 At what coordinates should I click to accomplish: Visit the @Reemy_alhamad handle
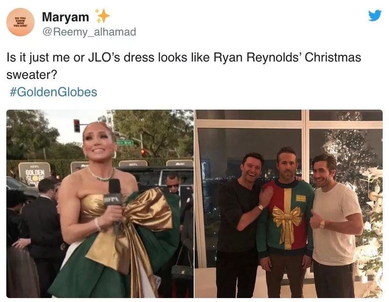click(89, 32)
